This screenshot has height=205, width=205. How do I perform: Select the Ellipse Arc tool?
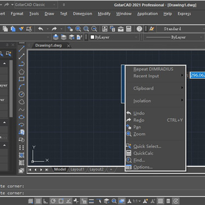(22, 125)
